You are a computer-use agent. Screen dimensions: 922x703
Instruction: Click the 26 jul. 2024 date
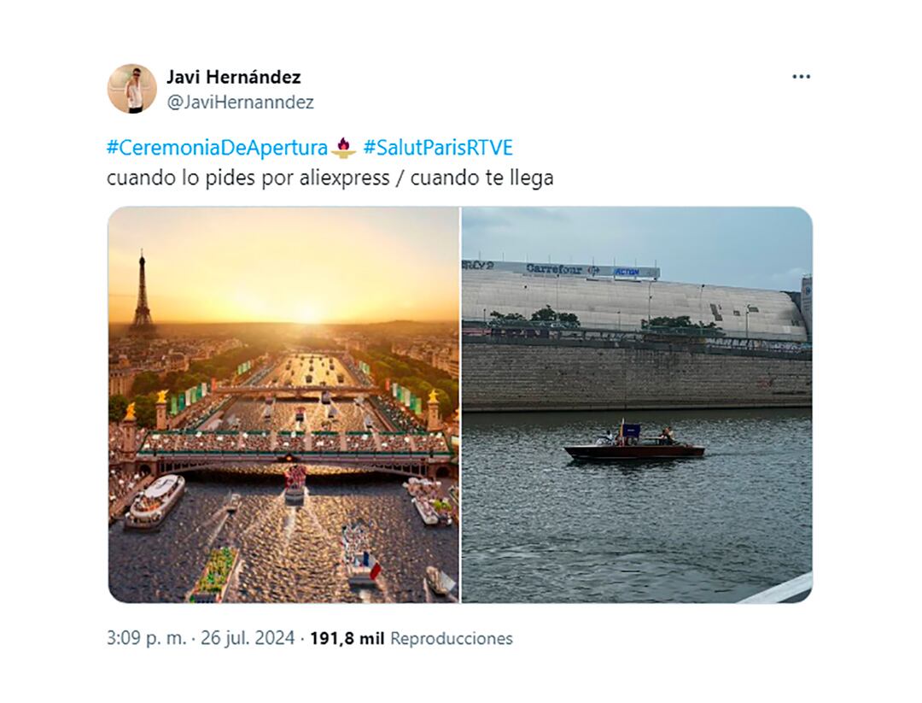coord(248,638)
